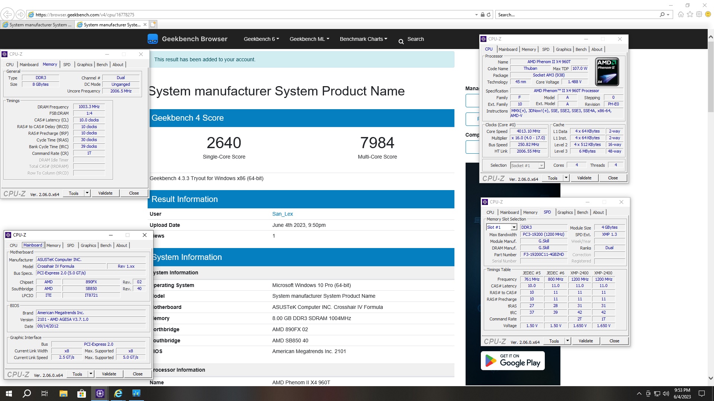
Task: Switch to Graphics tab in Mainboard window
Action: [89, 245]
